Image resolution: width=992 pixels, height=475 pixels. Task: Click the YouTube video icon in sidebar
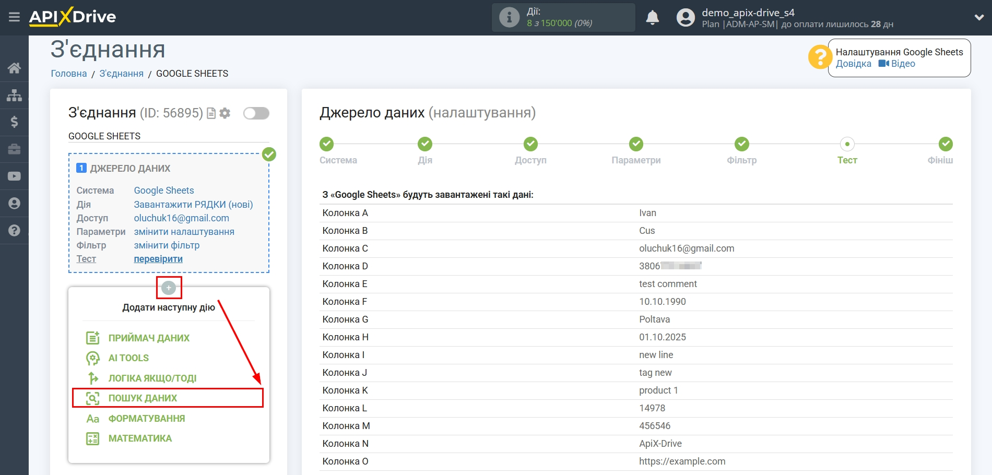point(14,176)
